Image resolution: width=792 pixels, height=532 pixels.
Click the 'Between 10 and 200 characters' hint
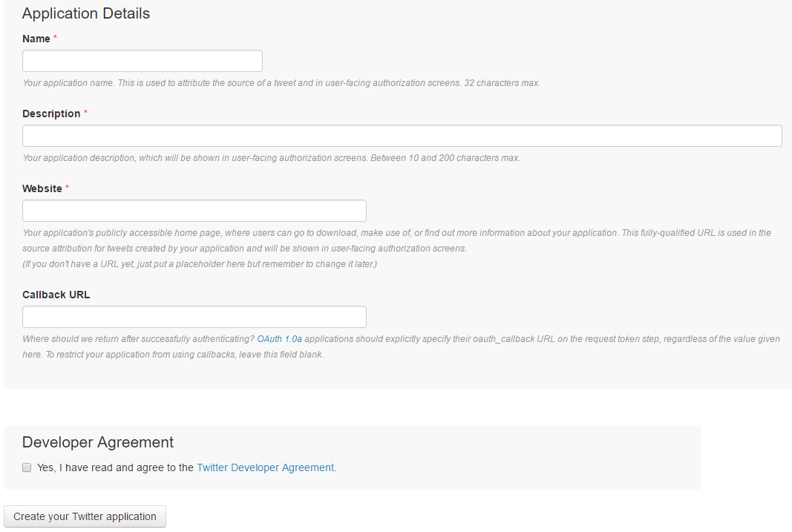pyautogui.click(x=445, y=158)
